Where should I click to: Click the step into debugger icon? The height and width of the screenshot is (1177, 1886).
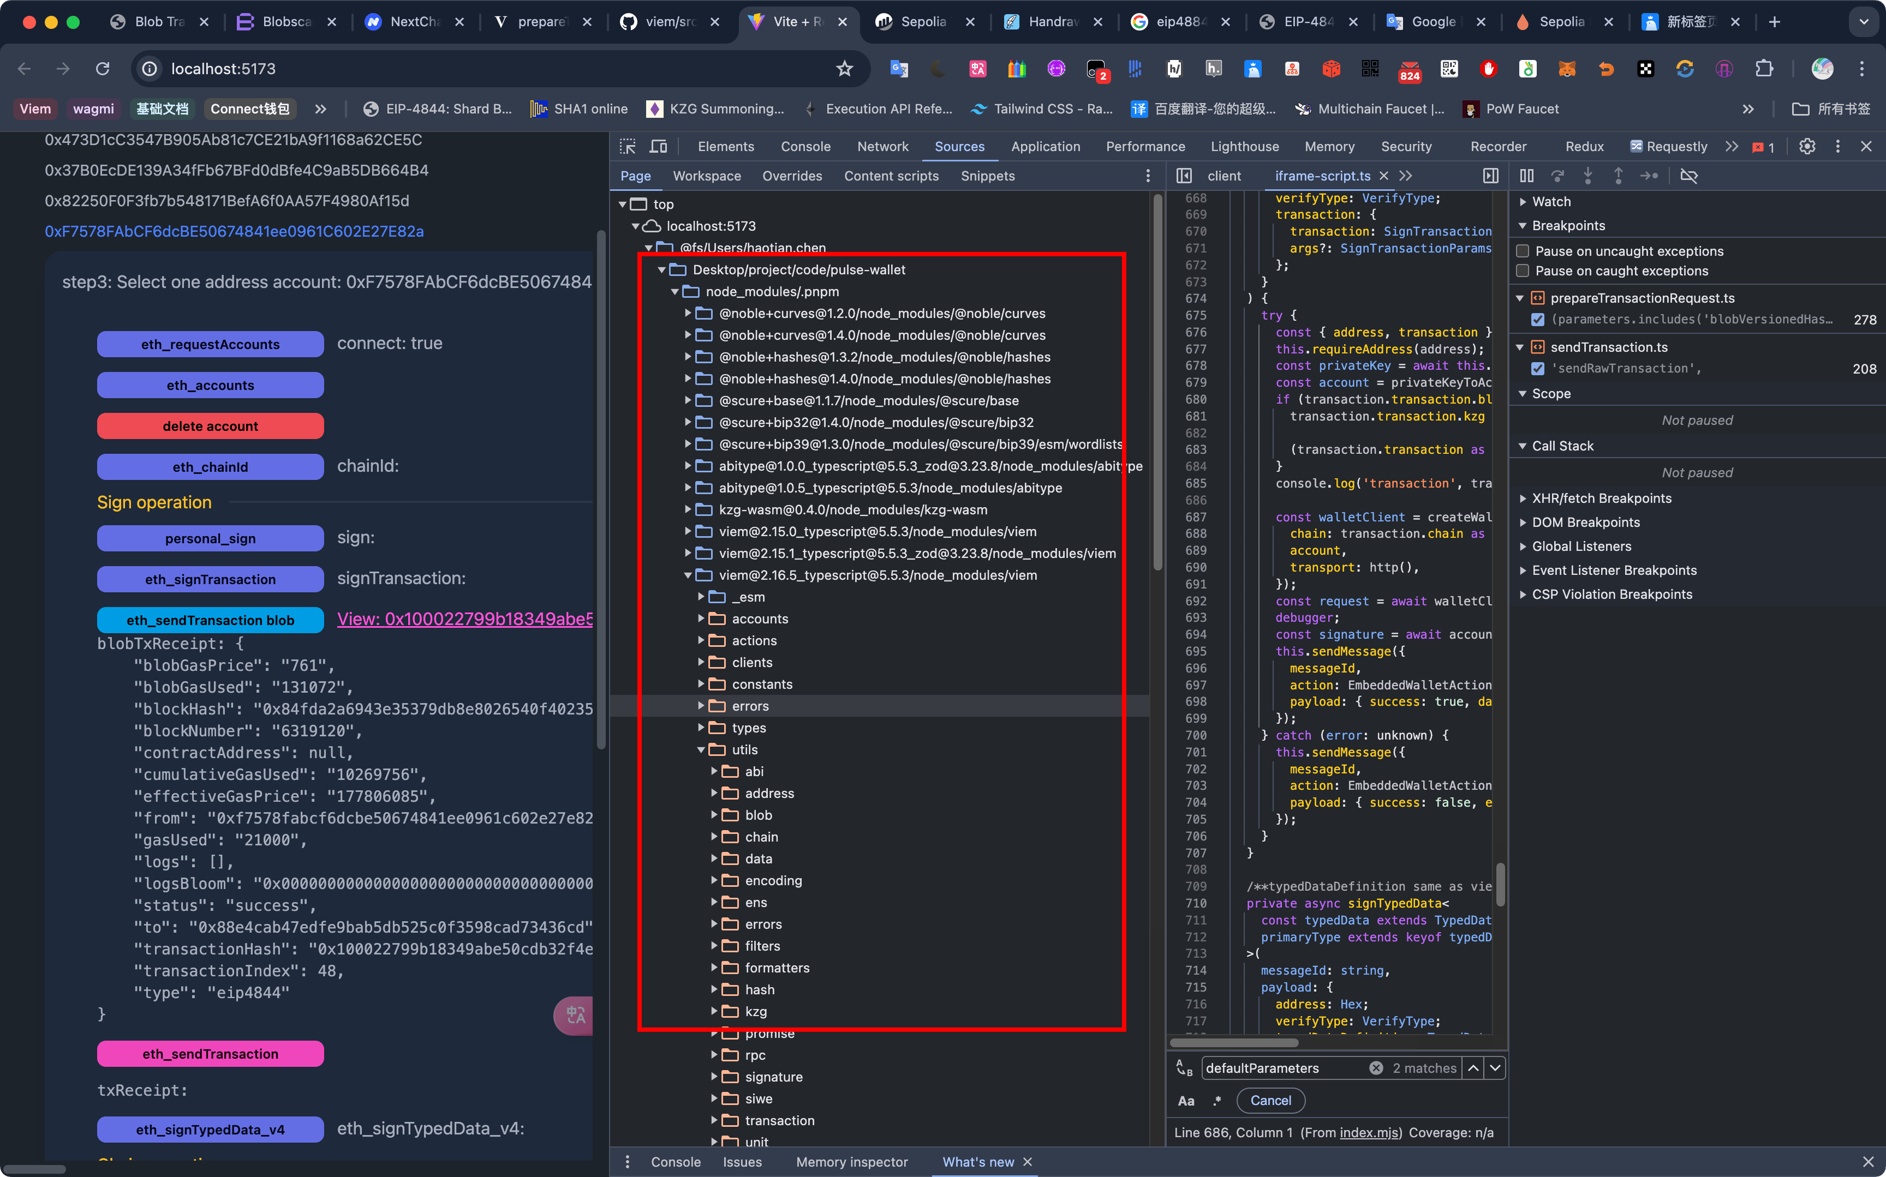[1587, 176]
